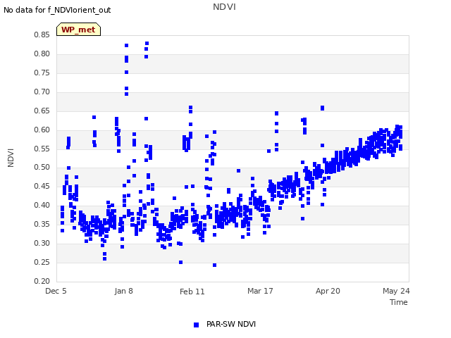Click the Feb 11 x-axis tick label
The height and width of the screenshot is (338, 451).
tap(192, 292)
